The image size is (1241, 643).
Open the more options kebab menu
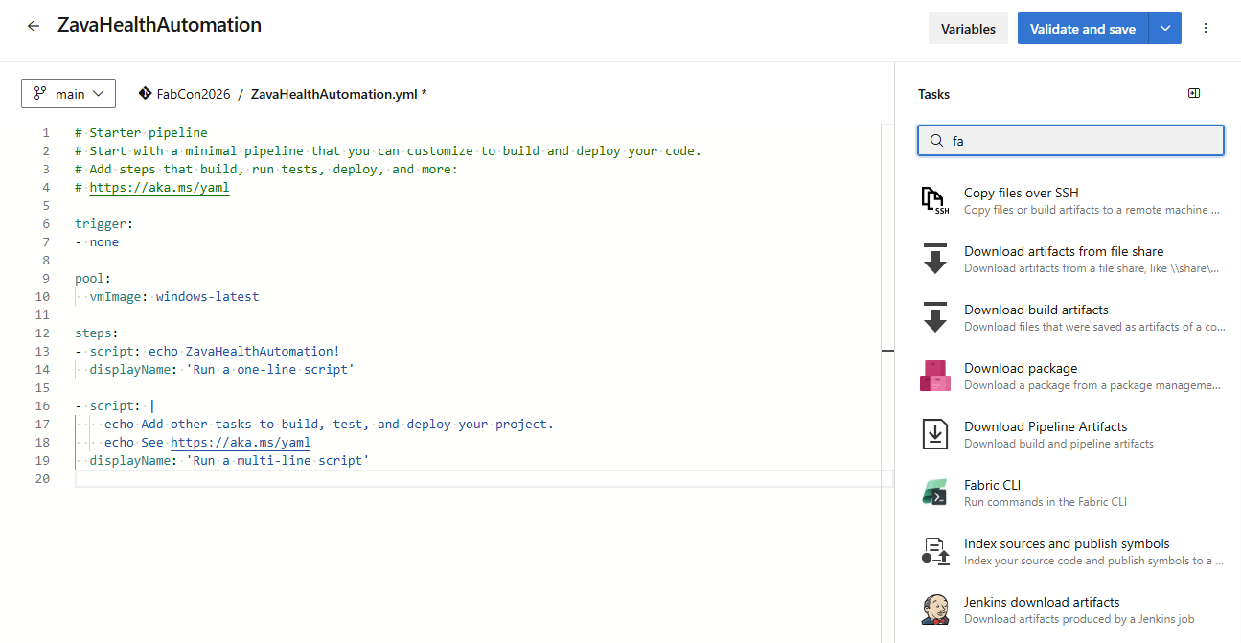tap(1206, 28)
